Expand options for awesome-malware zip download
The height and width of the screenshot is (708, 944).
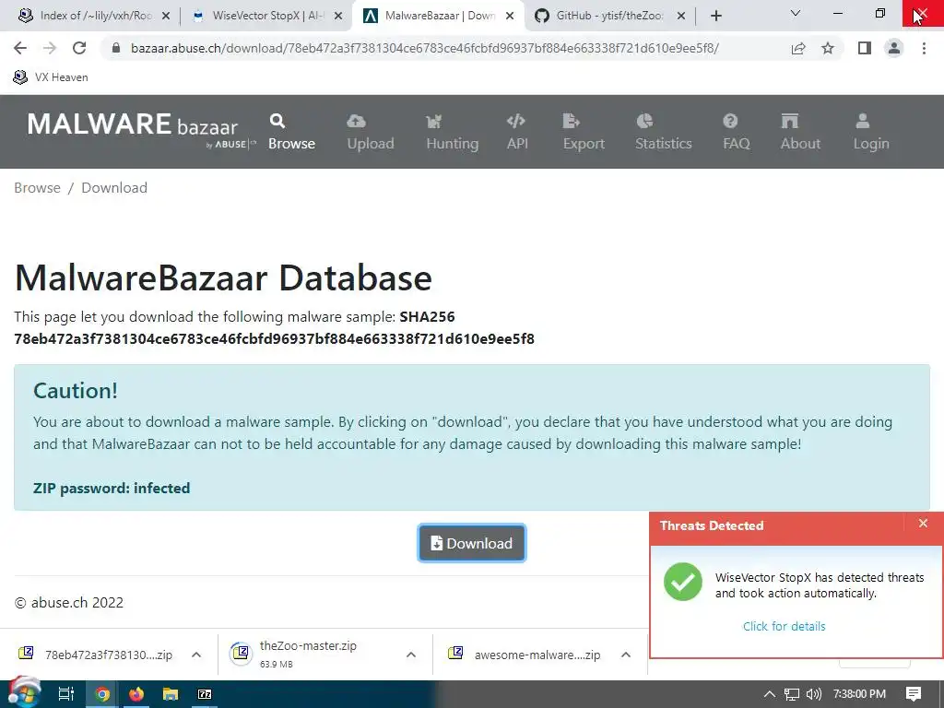[x=626, y=655]
